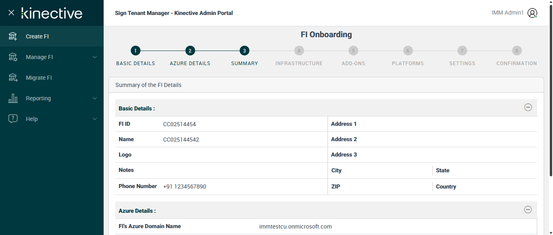Expand the Manage FI submenu chevron

[x=95, y=57]
